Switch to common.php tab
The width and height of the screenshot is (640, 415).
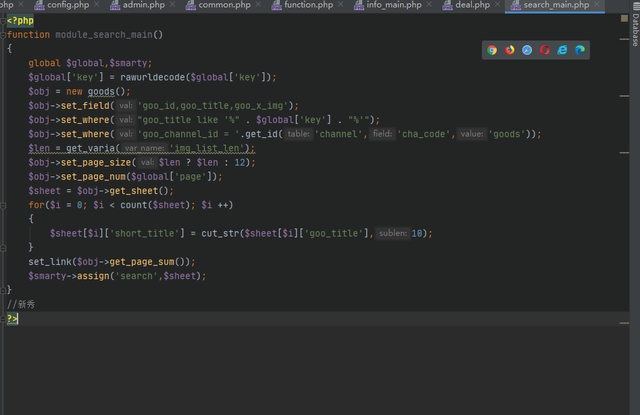[x=224, y=5]
